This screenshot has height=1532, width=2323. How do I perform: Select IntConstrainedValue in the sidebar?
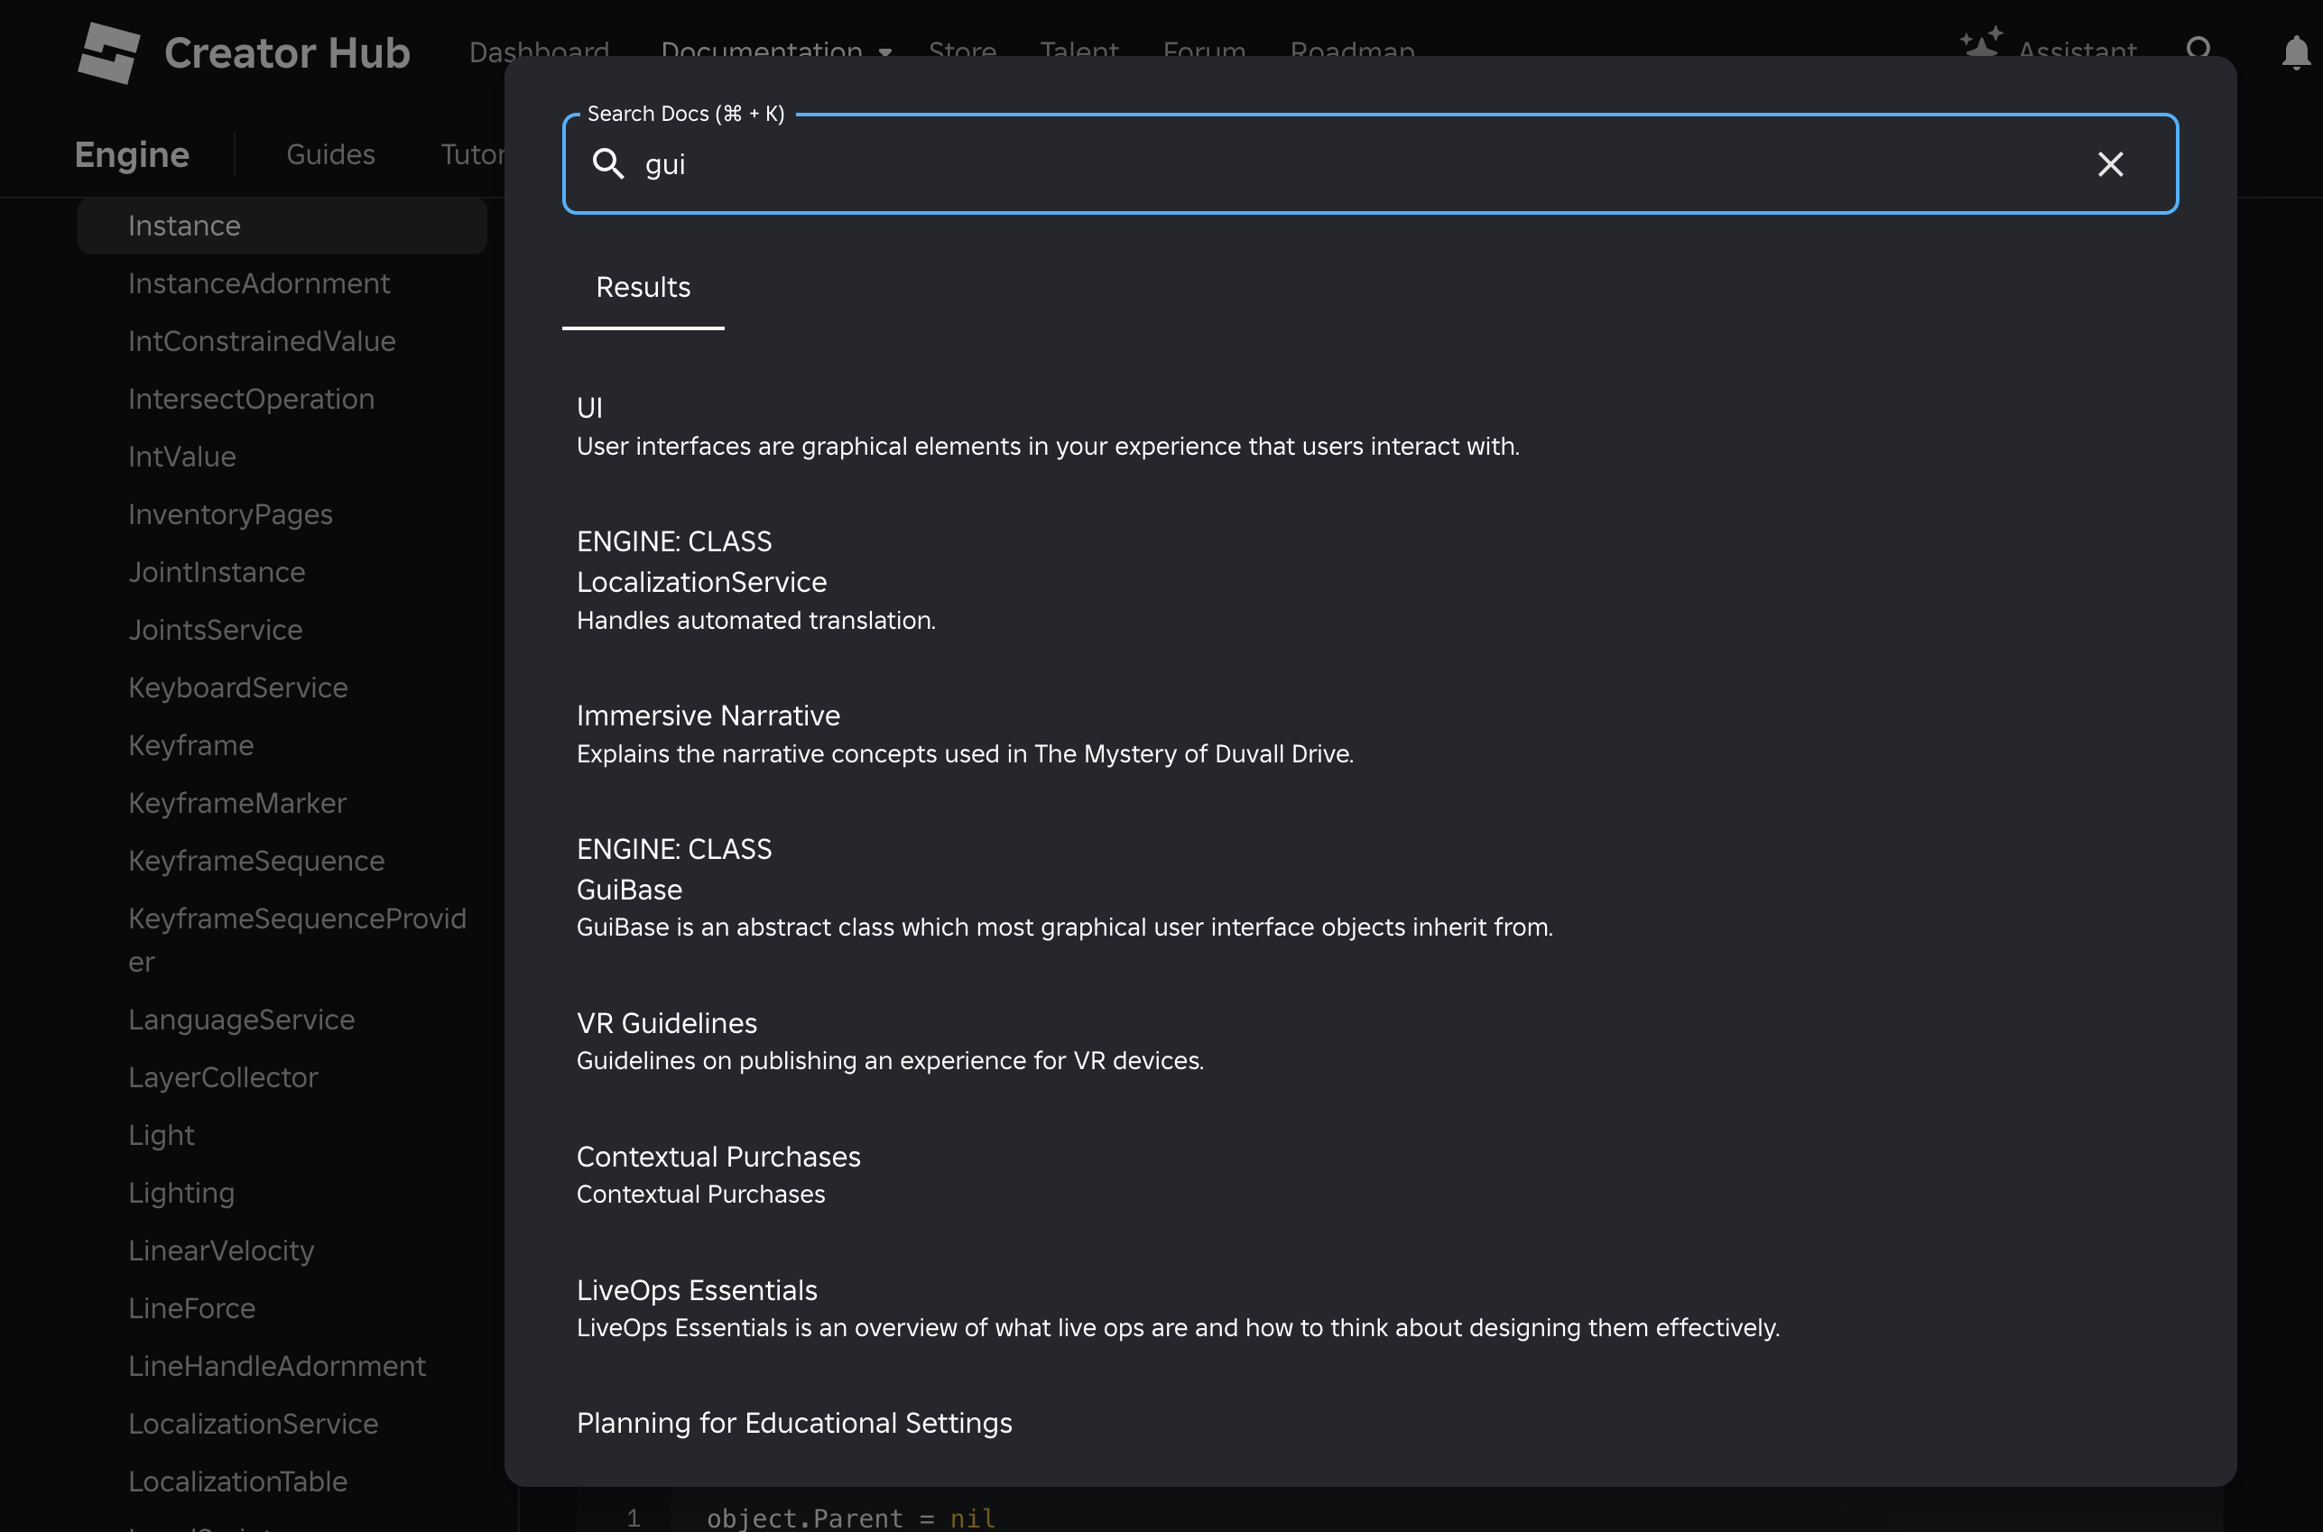(262, 341)
